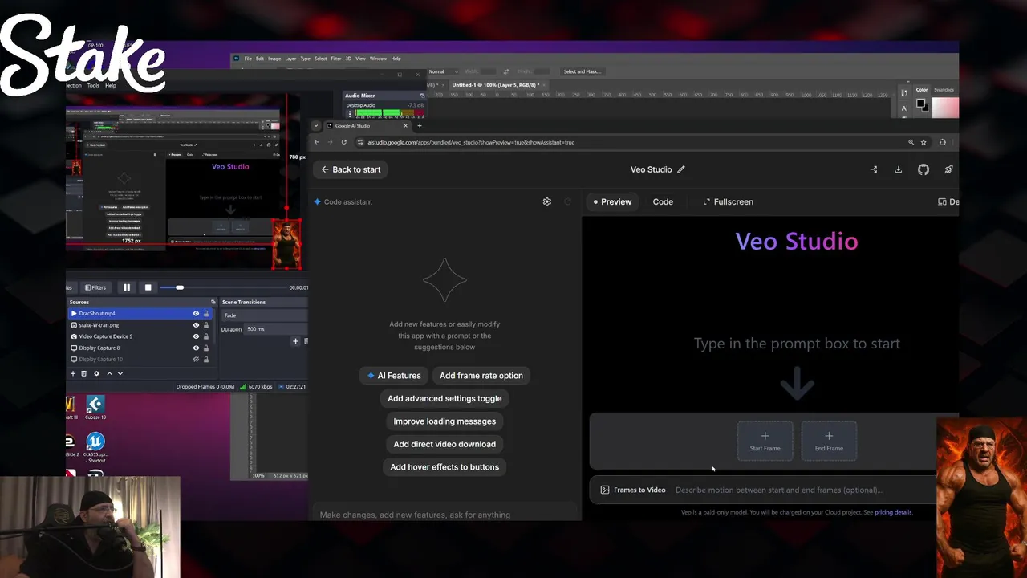Move source up with the up arrow
The width and height of the screenshot is (1027, 578).
click(109, 373)
